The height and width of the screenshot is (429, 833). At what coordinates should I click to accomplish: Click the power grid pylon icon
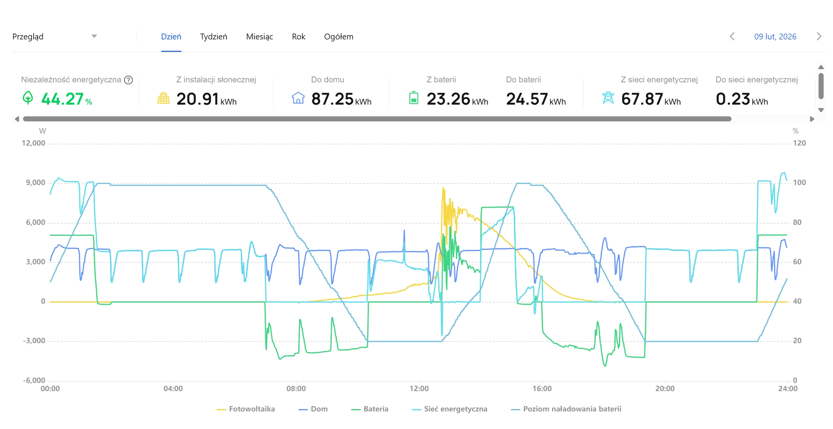(608, 98)
